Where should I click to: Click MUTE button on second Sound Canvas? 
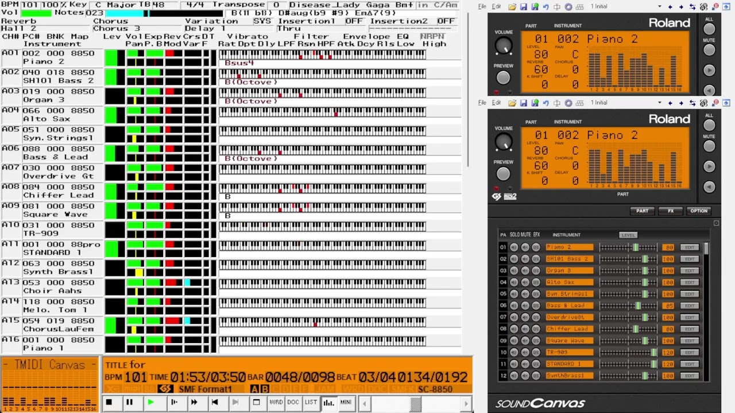709,146
